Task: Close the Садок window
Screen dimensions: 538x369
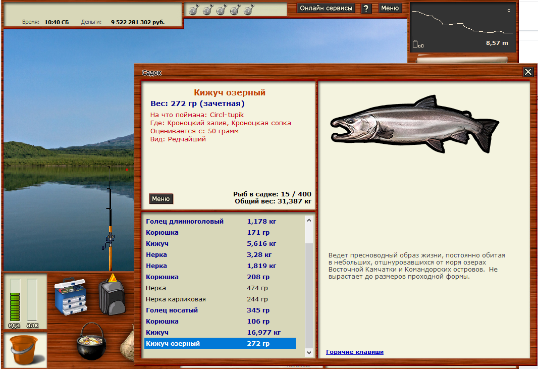Action: coord(528,72)
